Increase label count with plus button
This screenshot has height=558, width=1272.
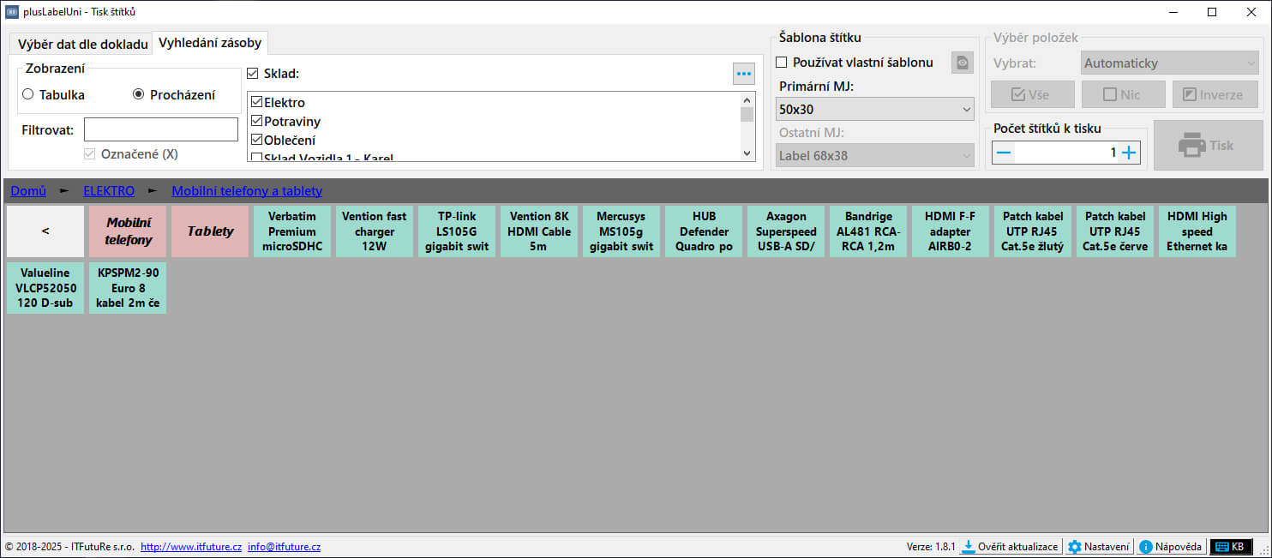pyautogui.click(x=1129, y=153)
